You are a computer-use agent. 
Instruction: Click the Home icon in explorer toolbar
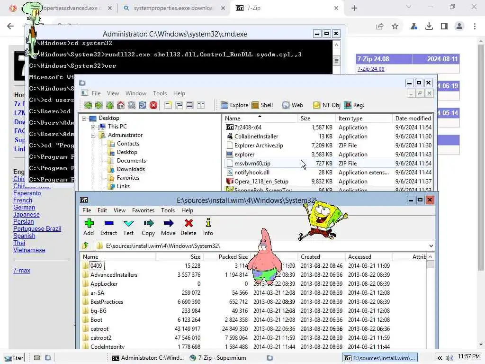click(121, 105)
